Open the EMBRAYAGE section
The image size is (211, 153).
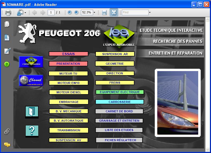69,102
